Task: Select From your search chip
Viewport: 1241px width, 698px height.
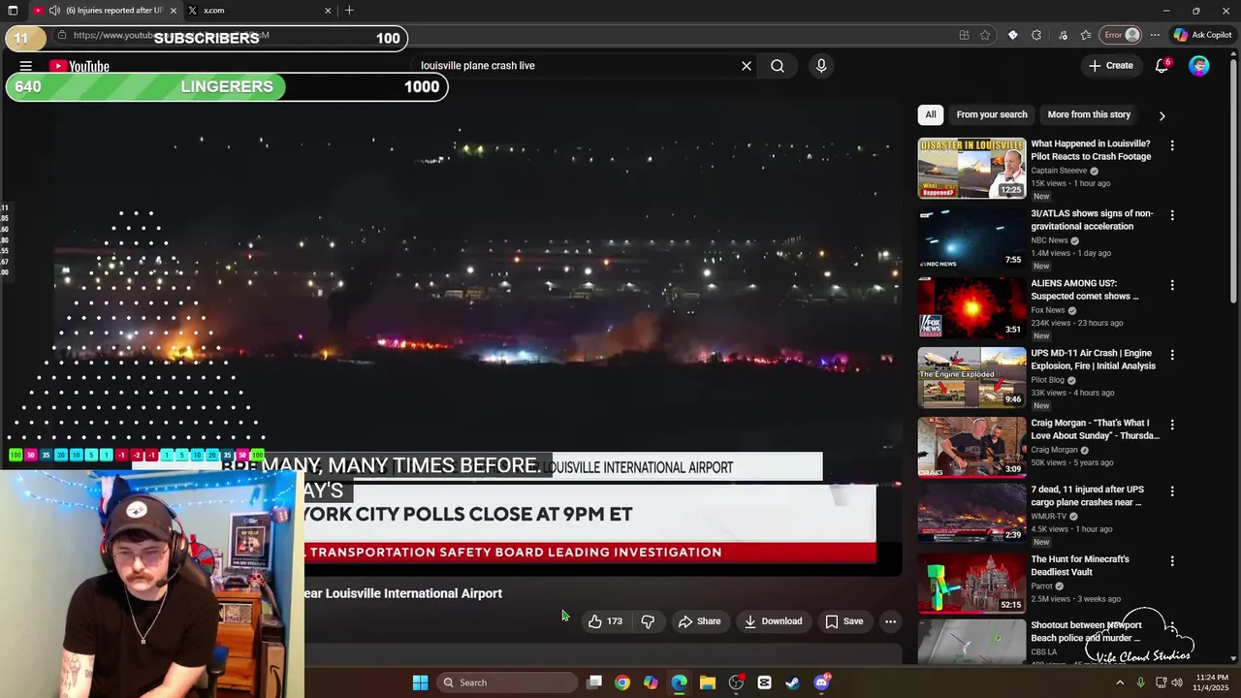Action: [x=991, y=114]
